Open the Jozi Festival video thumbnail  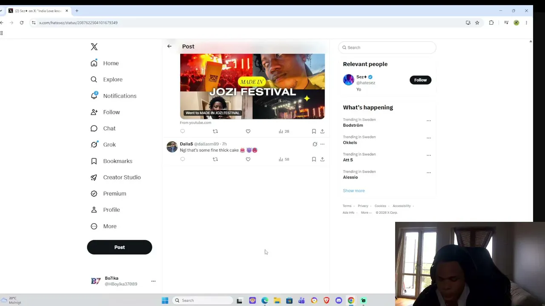tap(252, 86)
